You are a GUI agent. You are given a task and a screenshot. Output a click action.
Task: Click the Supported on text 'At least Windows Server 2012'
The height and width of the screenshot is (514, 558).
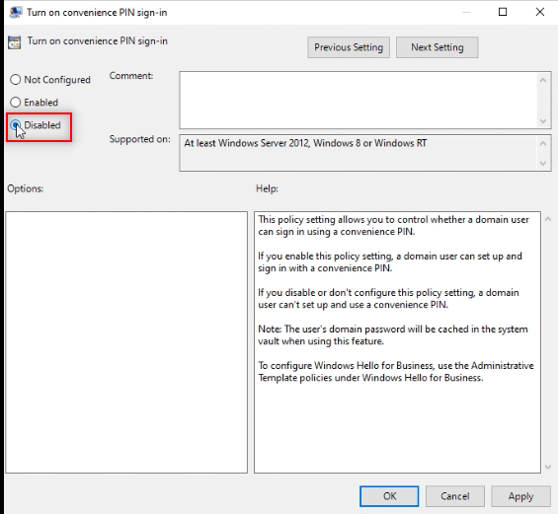[247, 143]
